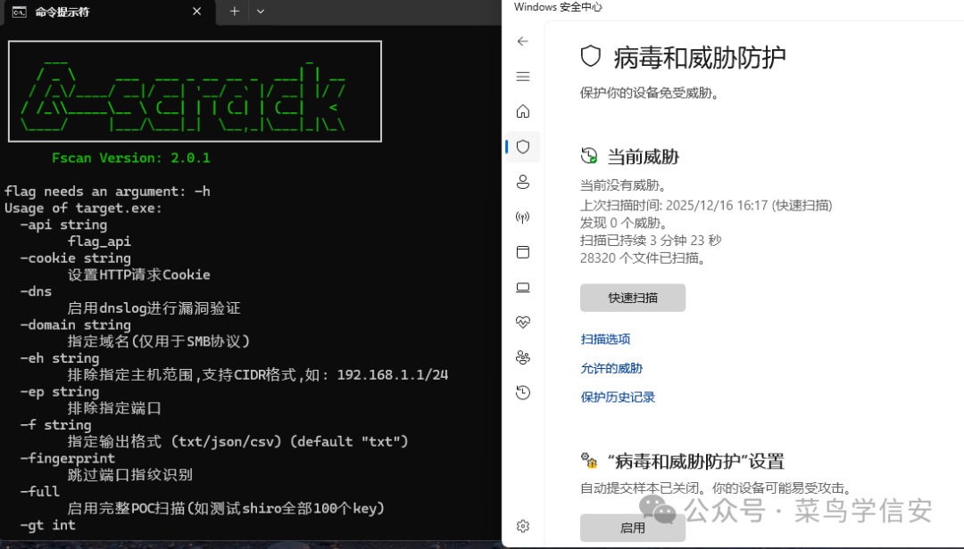The image size is (964, 549).
Task: Open the new tab dropdown chevron in terminal
Action: pos(260,12)
